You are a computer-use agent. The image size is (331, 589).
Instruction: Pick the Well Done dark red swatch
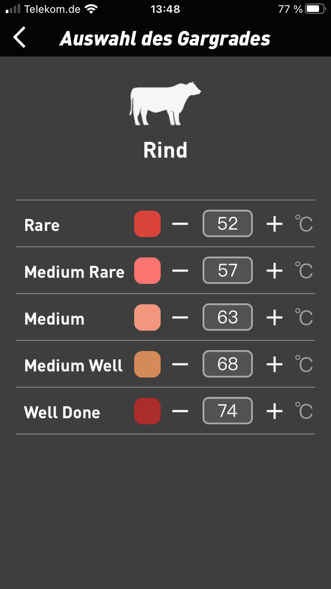pyautogui.click(x=147, y=411)
